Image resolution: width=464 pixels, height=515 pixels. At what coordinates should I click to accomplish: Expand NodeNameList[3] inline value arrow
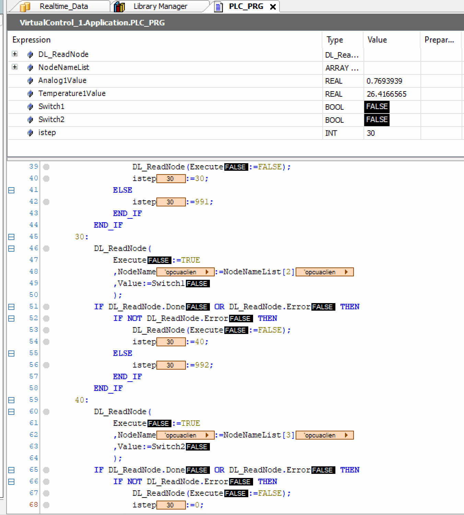pos(346,435)
